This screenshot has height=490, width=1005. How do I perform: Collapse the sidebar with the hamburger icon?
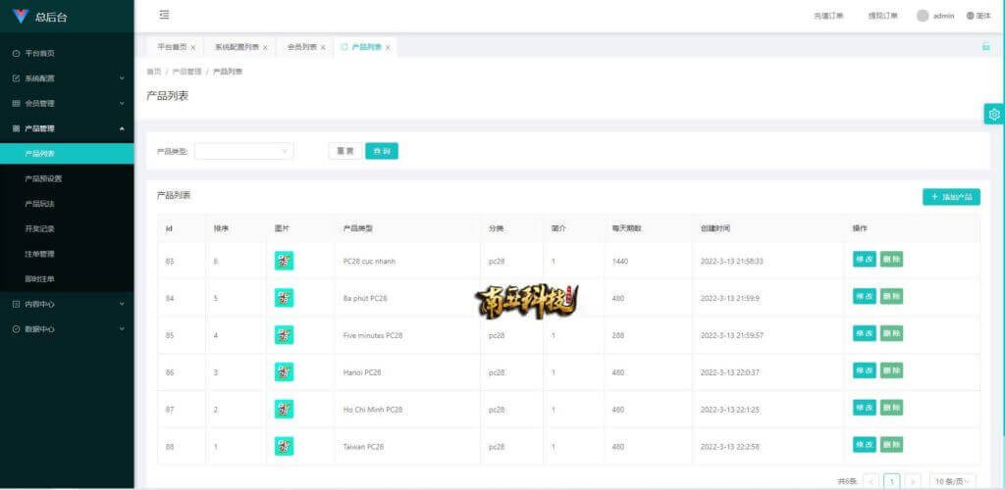click(x=164, y=15)
